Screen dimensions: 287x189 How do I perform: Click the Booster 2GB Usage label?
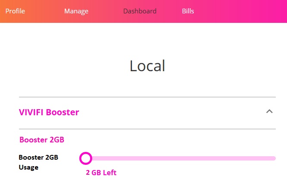coord(38,162)
